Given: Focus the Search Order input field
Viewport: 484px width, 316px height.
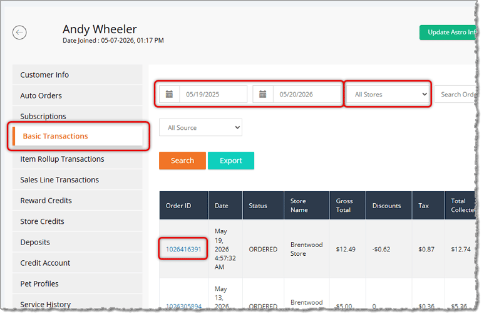Looking at the screenshot, I should [x=455, y=94].
